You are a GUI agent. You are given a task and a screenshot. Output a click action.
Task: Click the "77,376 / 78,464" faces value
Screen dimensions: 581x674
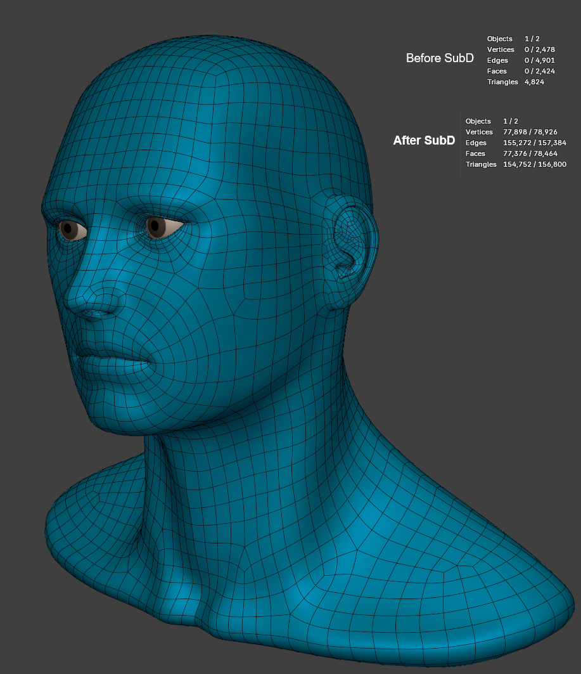pyautogui.click(x=530, y=153)
